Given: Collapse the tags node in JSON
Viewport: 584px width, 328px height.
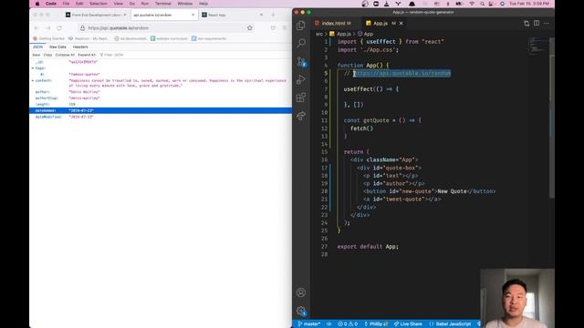Looking at the screenshot, I should (x=33, y=68).
